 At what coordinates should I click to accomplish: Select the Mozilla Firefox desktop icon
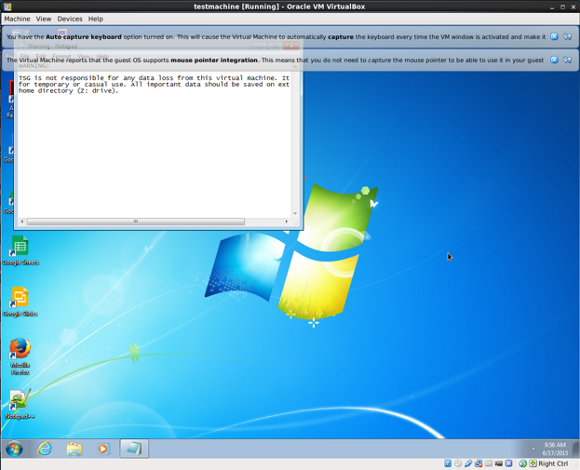click(20, 356)
